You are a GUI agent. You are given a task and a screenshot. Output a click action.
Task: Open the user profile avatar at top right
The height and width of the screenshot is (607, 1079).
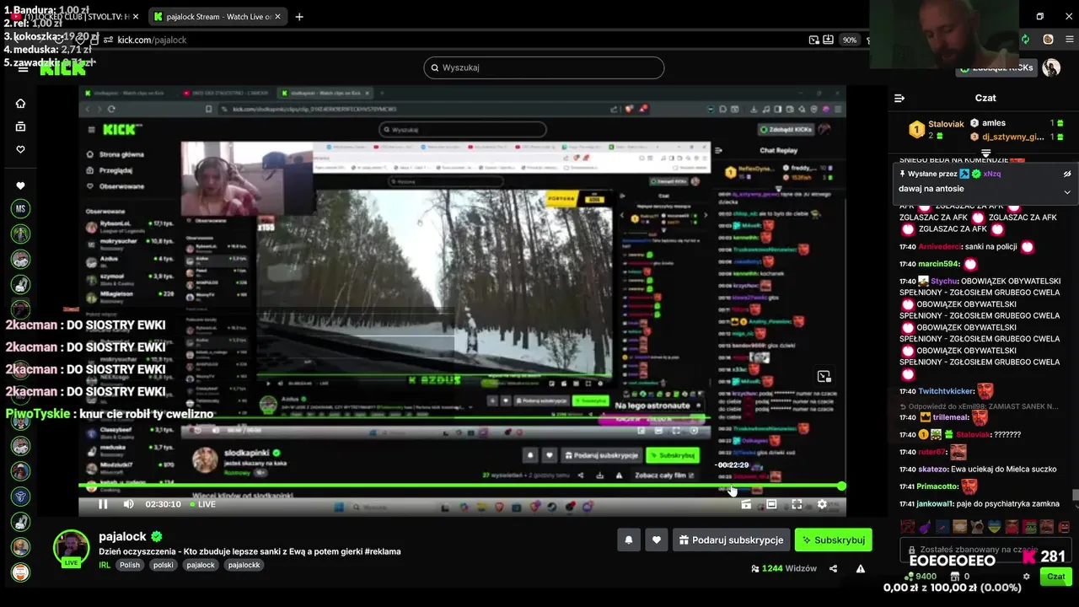coord(1051,68)
